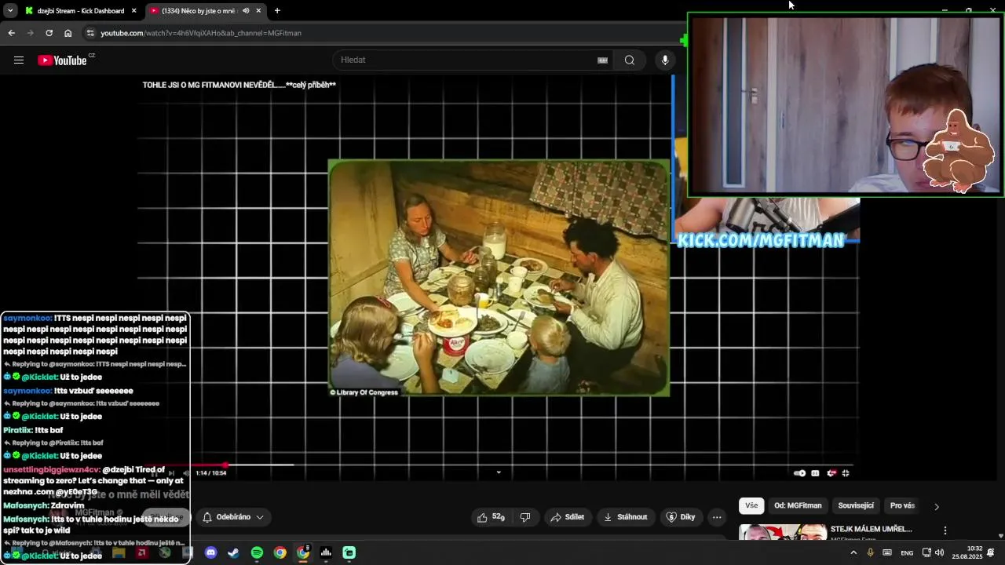1005x565 pixels.
Task: Go to the YouTube home logo
Action: click(62, 60)
